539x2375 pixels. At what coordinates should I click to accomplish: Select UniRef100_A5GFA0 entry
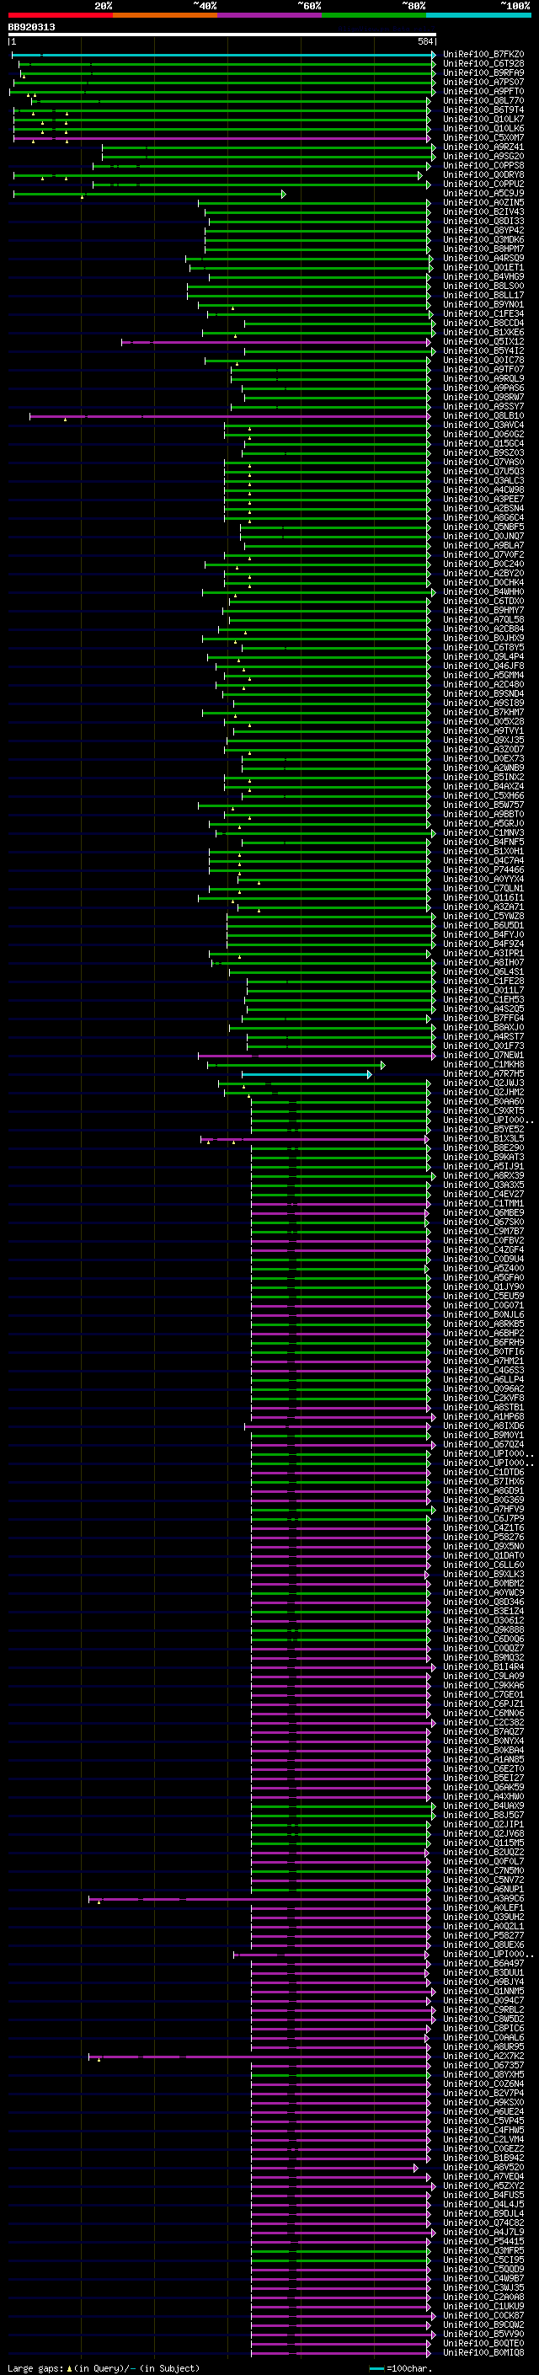coord(483,1277)
